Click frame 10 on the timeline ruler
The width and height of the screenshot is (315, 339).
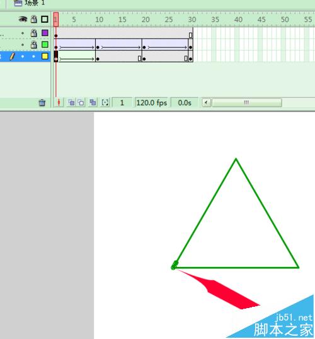point(99,20)
